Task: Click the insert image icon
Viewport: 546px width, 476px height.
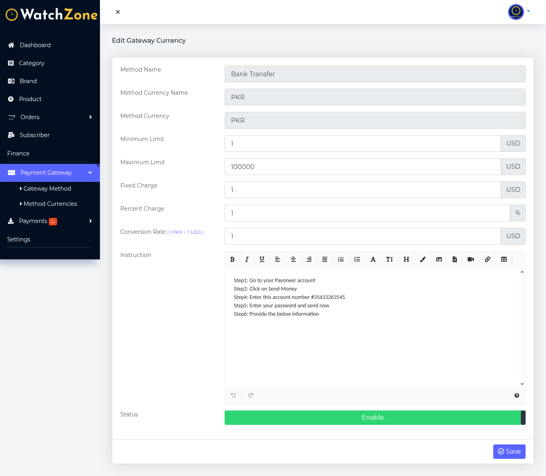Action: 439,259
